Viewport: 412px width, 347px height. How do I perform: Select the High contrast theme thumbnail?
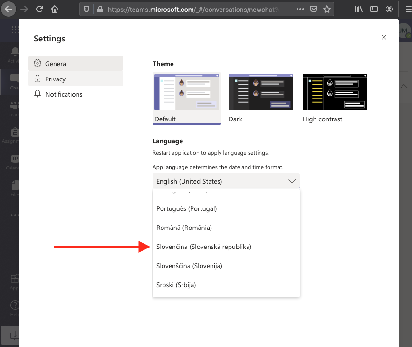point(335,93)
